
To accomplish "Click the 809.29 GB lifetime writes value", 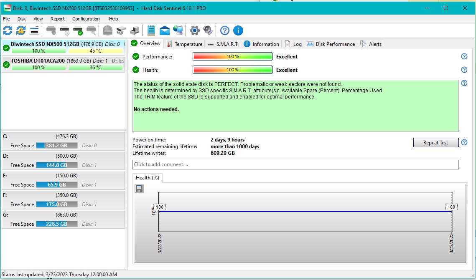I will (x=222, y=153).
